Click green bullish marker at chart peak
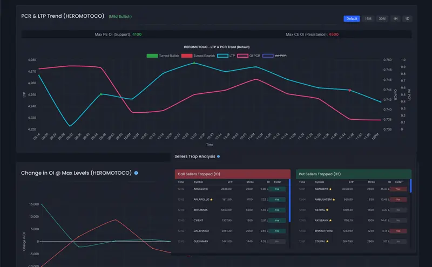Viewport: 432px width, 267px height. (194, 63)
